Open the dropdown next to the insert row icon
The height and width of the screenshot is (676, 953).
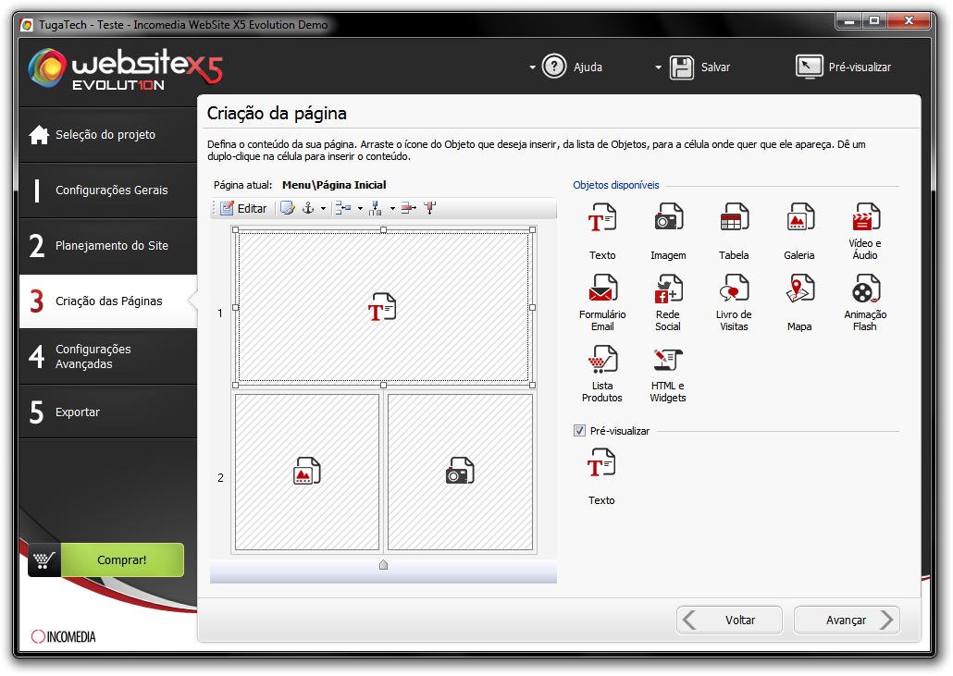(360, 208)
